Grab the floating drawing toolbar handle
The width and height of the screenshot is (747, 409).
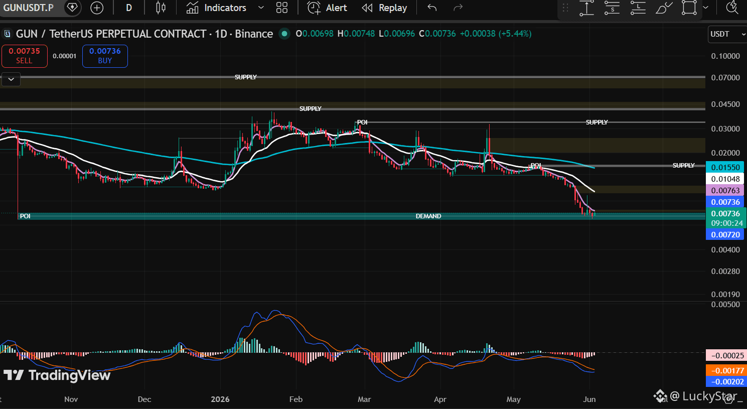pyautogui.click(x=565, y=8)
